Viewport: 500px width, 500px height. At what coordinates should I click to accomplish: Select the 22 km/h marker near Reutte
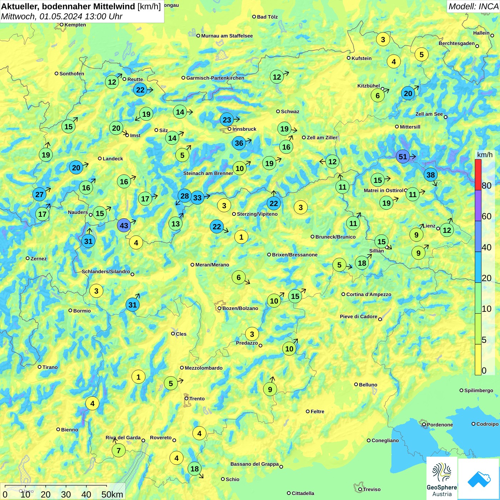[x=140, y=90]
